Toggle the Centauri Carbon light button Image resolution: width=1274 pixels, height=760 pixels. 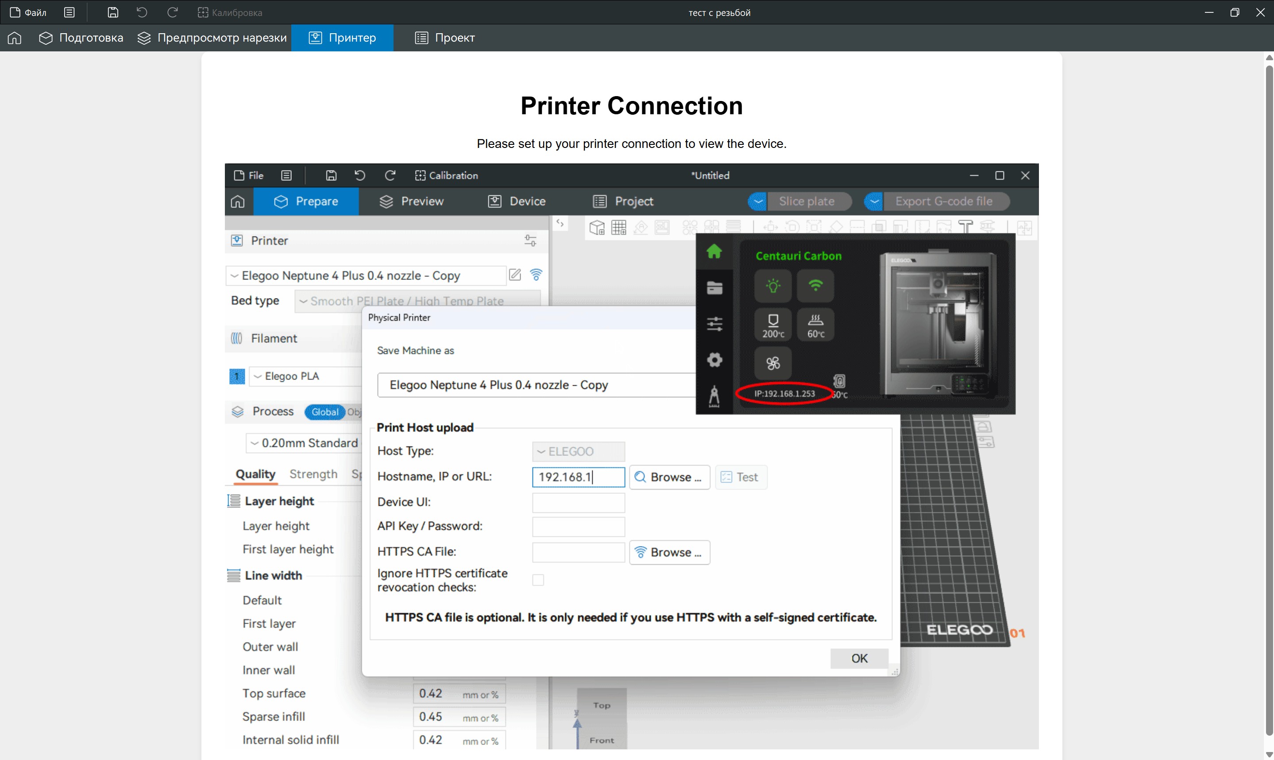click(x=773, y=286)
